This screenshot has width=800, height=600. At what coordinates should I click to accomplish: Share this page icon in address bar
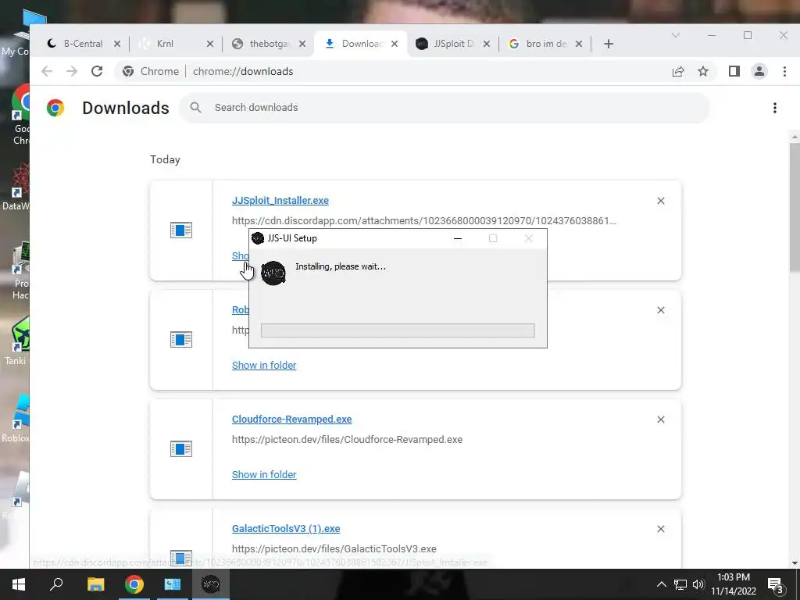tap(678, 71)
